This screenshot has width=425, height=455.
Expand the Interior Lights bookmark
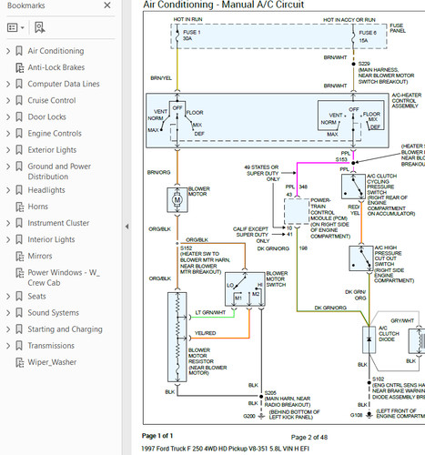(x=8, y=239)
